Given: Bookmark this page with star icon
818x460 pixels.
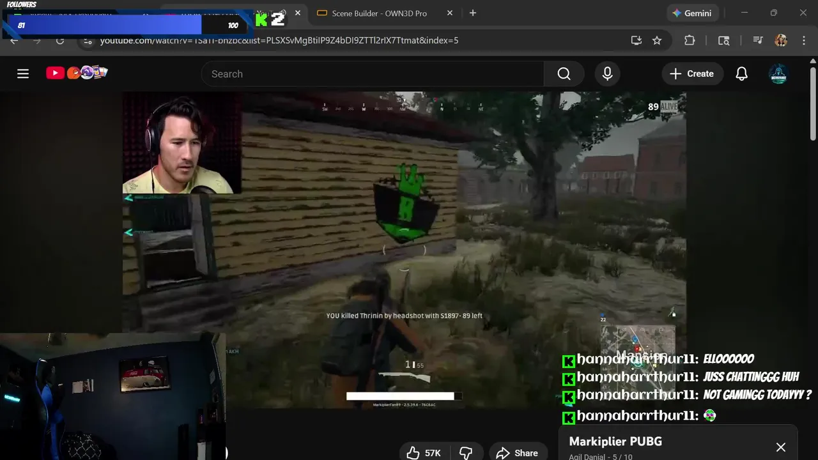Looking at the screenshot, I should [657, 40].
